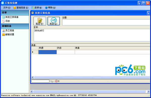Image resolution: width=151 pixels, height=98 pixels.
Task: Open 员工信息 employee info
Action: point(8,30)
